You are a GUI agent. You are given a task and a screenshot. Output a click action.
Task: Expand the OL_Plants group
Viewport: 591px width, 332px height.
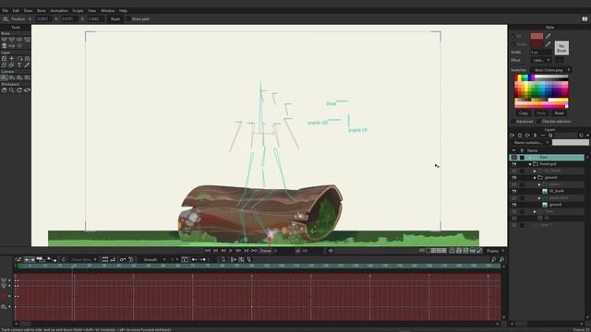click(535, 171)
